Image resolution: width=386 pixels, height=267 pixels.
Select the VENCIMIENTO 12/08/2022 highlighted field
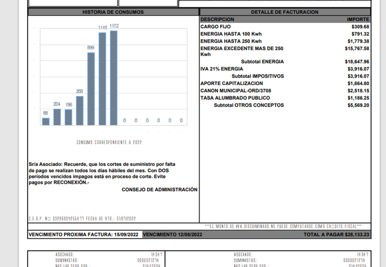point(172,234)
